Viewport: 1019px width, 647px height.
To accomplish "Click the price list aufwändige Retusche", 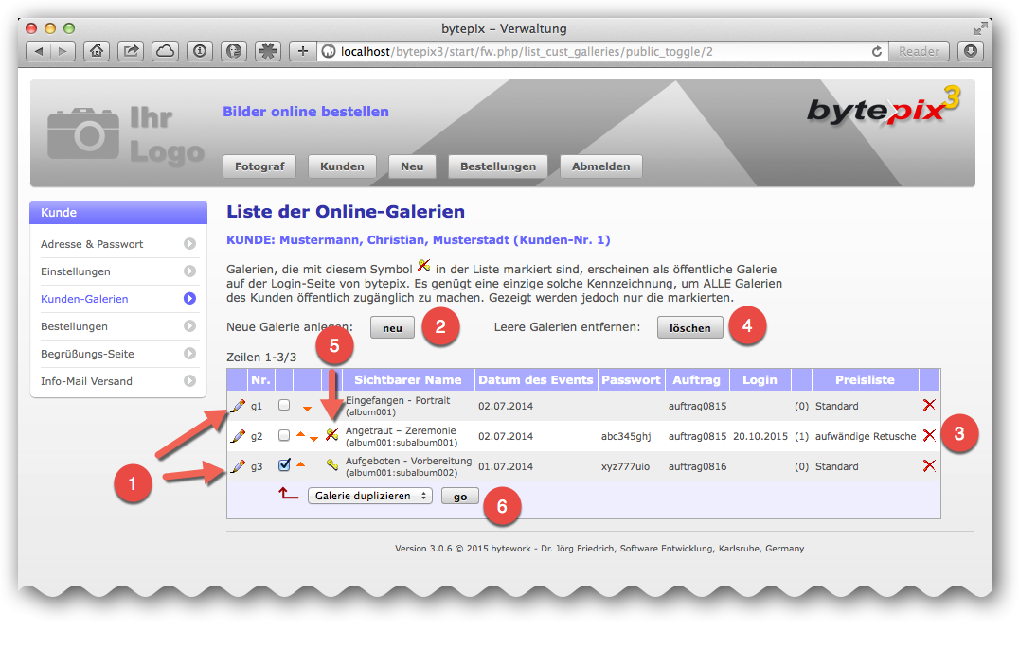I will pyautogui.click(x=866, y=436).
